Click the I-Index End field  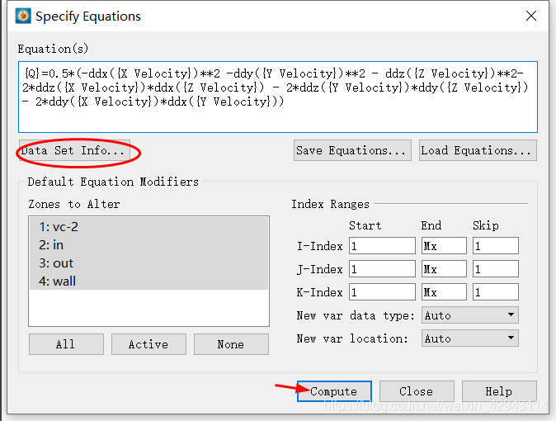[x=444, y=246]
